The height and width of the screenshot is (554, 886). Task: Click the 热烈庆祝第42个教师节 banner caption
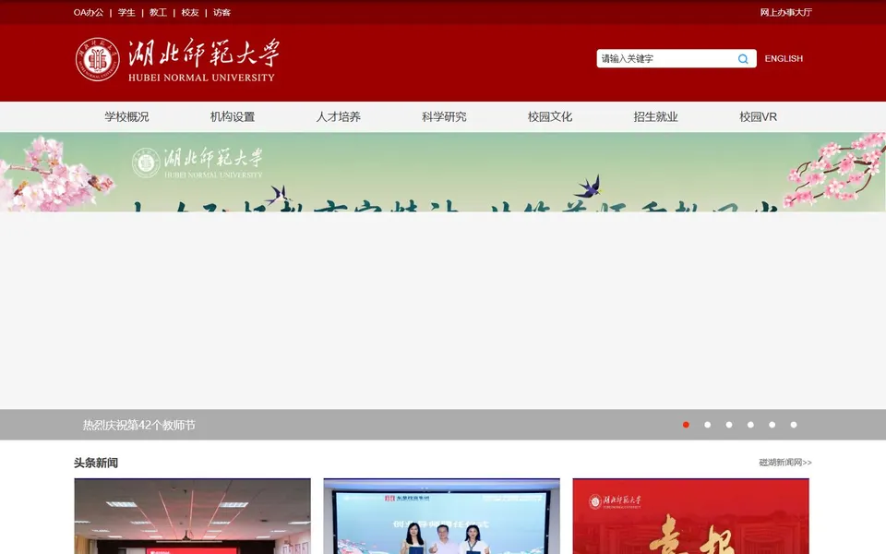coord(139,425)
